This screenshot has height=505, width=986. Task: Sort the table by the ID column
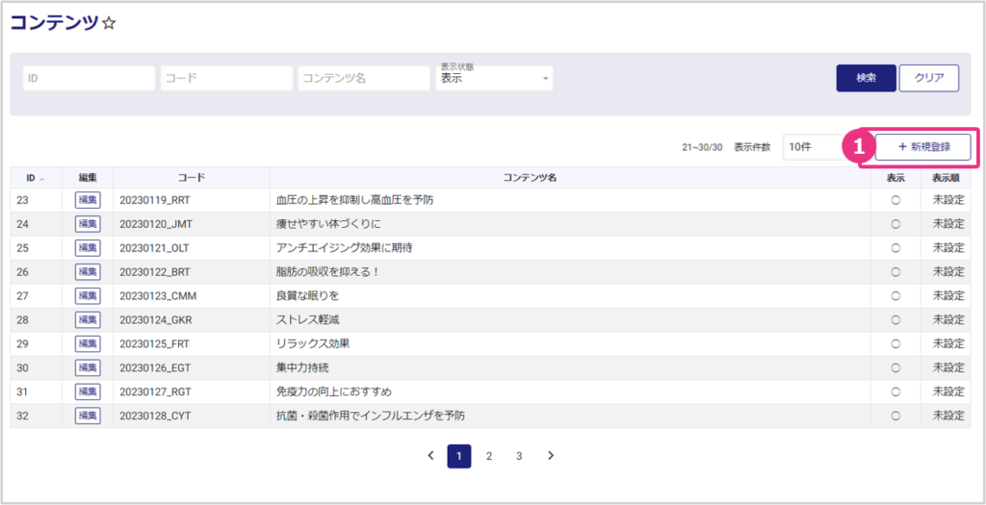(36, 178)
